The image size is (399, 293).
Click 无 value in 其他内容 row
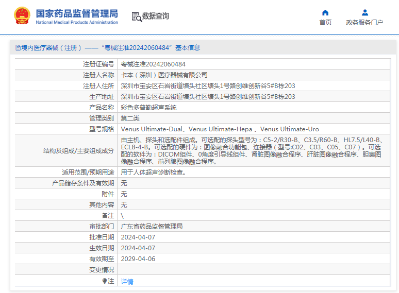click(x=124, y=205)
